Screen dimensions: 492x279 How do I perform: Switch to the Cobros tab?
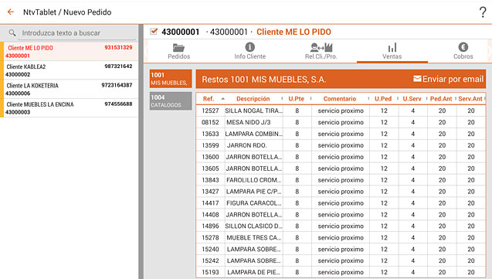click(463, 51)
